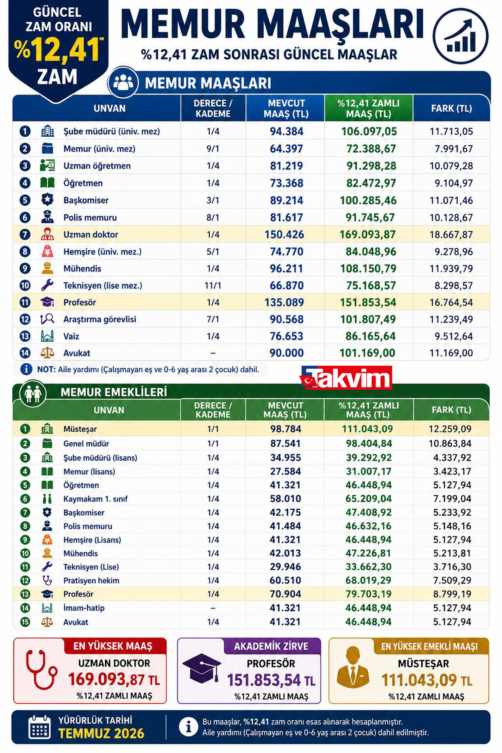
Task: Click the badge icon in Başkomiser row with 89.214
Action: pyautogui.click(x=47, y=200)
